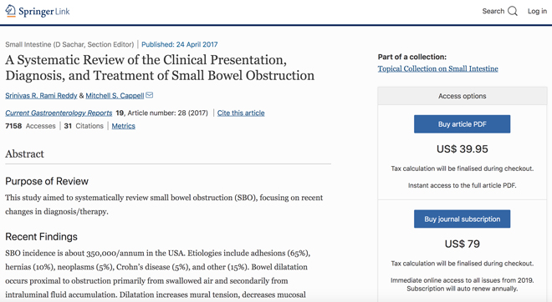
Task: Click the 7158 Accesses count
Action: pyautogui.click(x=30, y=126)
